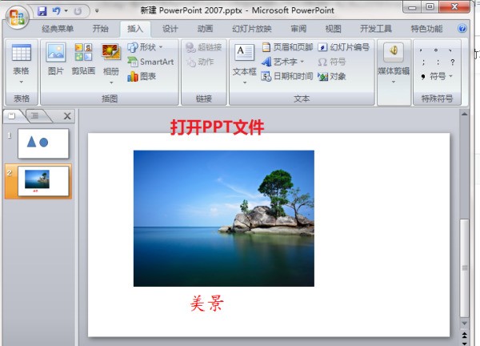The image size is (480, 346).
Task: Switch to the 设计 ribbon tab
Action: point(170,29)
